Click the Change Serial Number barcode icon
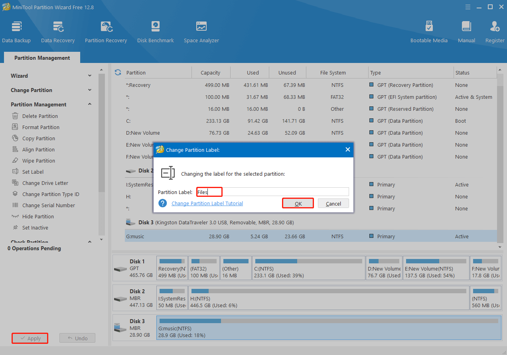 [x=15, y=205]
